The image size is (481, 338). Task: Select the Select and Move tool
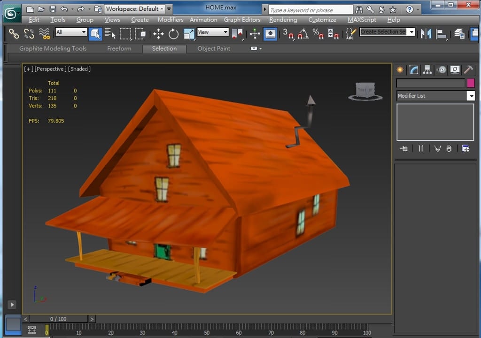(x=158, y=34)
